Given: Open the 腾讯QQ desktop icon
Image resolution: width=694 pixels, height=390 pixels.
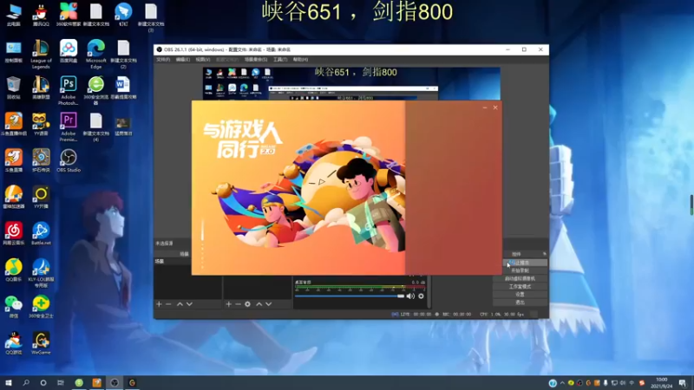Looking at the screenshot, I should (41, 15).
